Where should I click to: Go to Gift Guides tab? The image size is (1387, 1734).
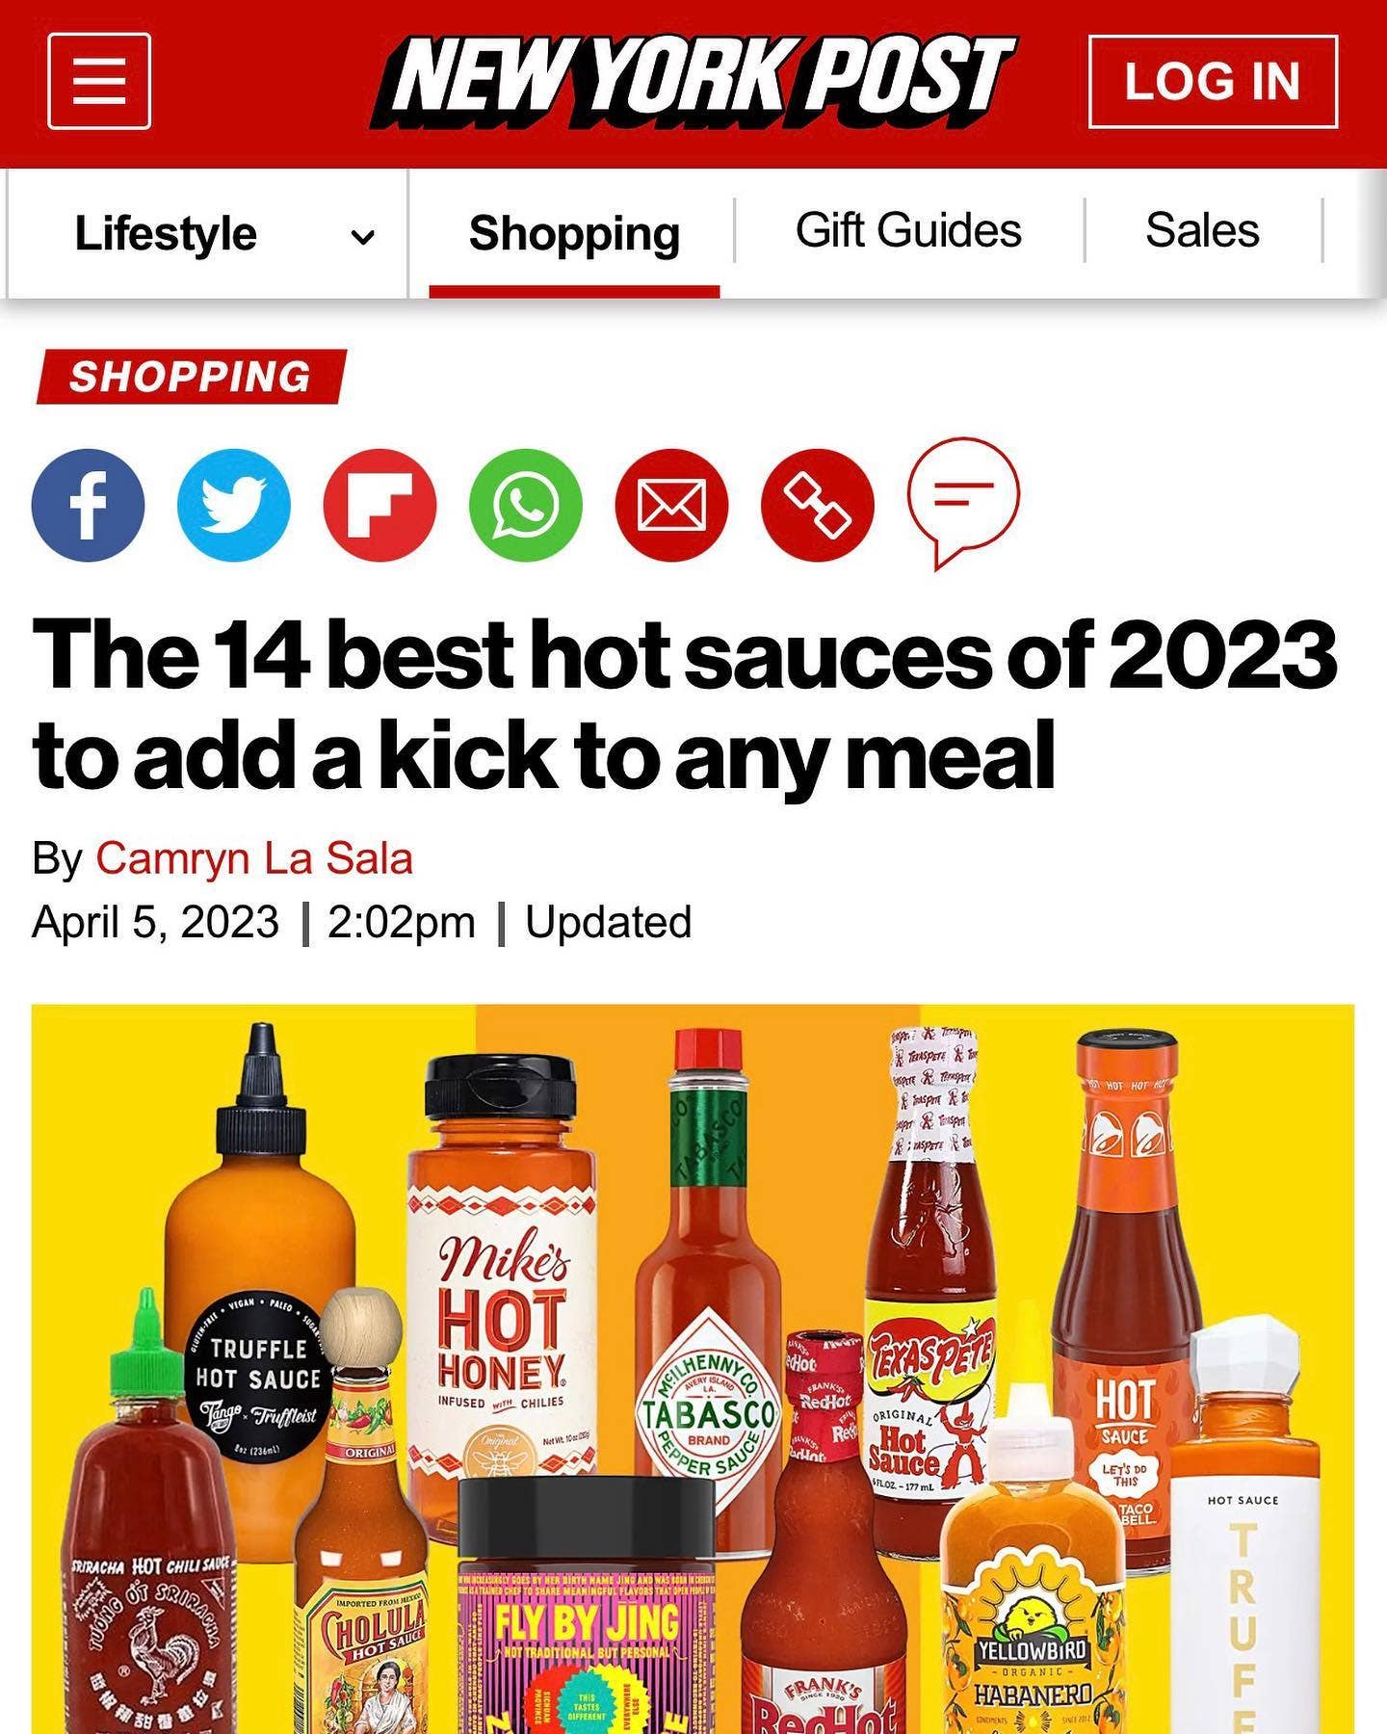tap(908, 231)
